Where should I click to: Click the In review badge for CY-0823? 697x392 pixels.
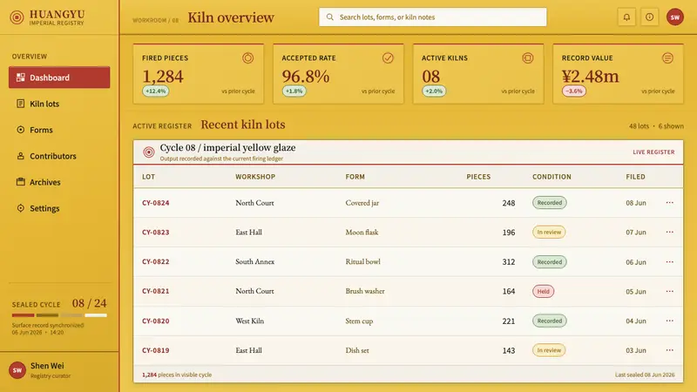549,232
